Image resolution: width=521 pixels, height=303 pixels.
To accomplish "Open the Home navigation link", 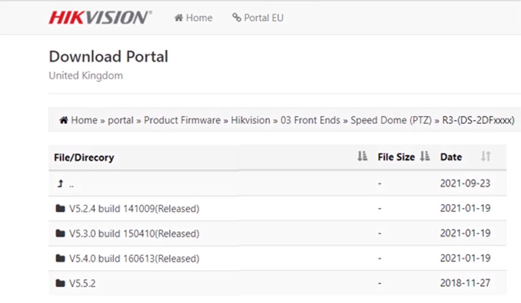I will click(x=193, y=18).
